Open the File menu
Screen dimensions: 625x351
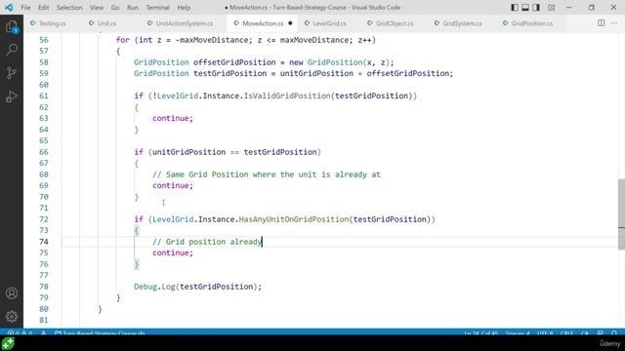click(25, 8)
